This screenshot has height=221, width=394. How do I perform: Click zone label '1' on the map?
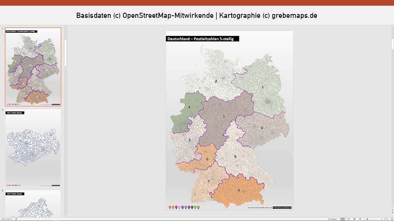point(263,87)
